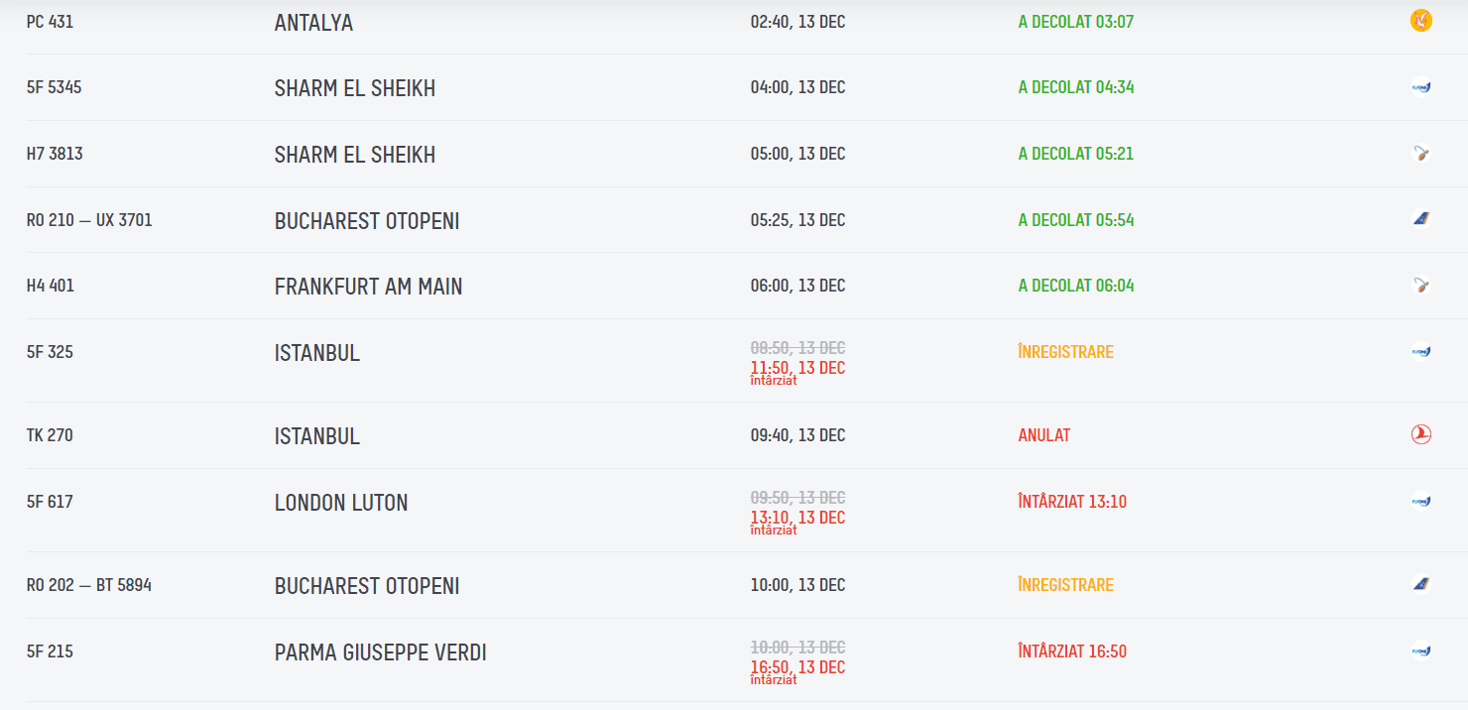Click Pegasus airline logo on PC 431 row
Screen dimensions: 1468x710
[x=1420, y=21]
